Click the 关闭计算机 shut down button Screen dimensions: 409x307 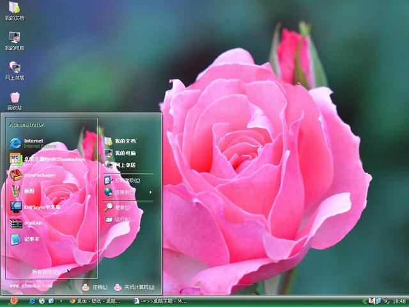tap(134, 287)
